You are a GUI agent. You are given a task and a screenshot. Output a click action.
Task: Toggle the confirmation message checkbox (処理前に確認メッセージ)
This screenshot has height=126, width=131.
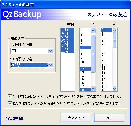10,96
